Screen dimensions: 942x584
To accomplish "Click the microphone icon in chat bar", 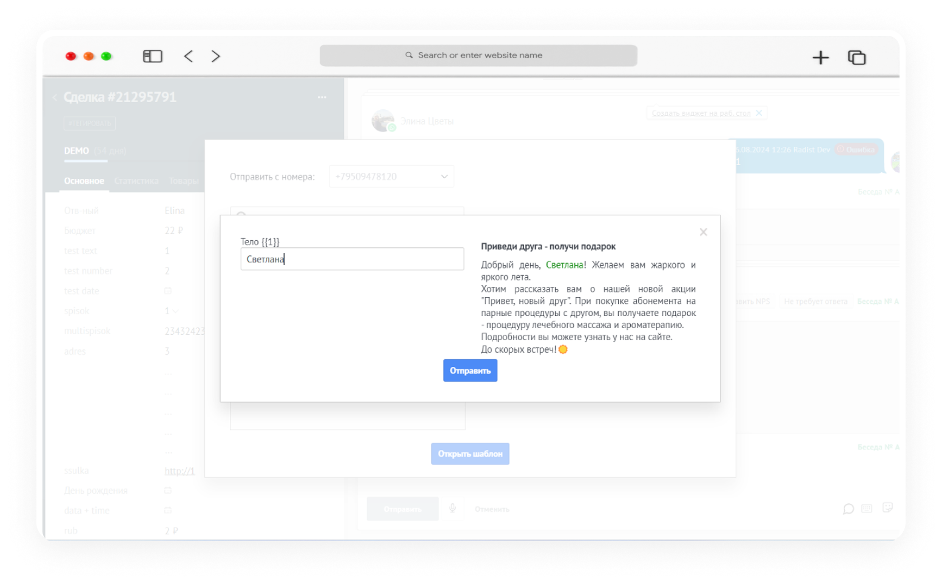I will click(x=452, y=508).
